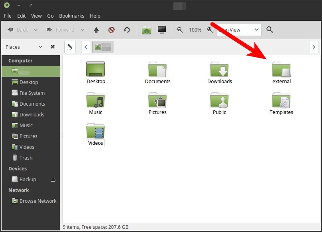This screenshot has height=232, width=322.
Task: Select Browse Network in sidebar
Action: (x=38, y=201)
